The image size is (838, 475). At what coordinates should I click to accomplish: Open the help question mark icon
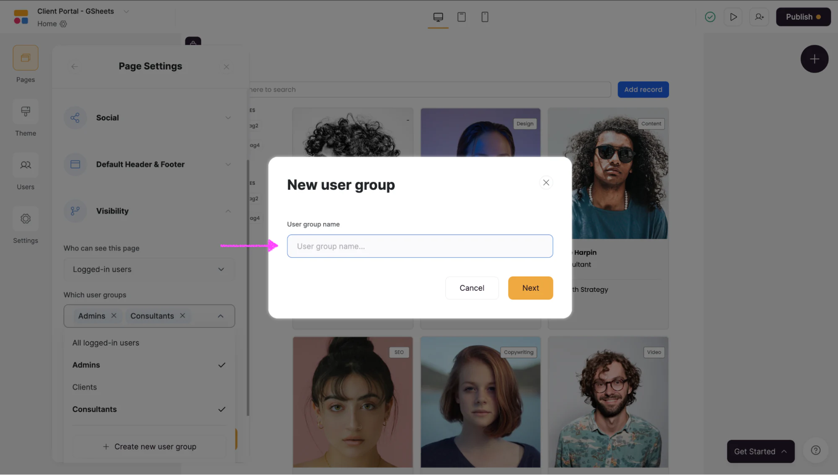click(816, 451)
